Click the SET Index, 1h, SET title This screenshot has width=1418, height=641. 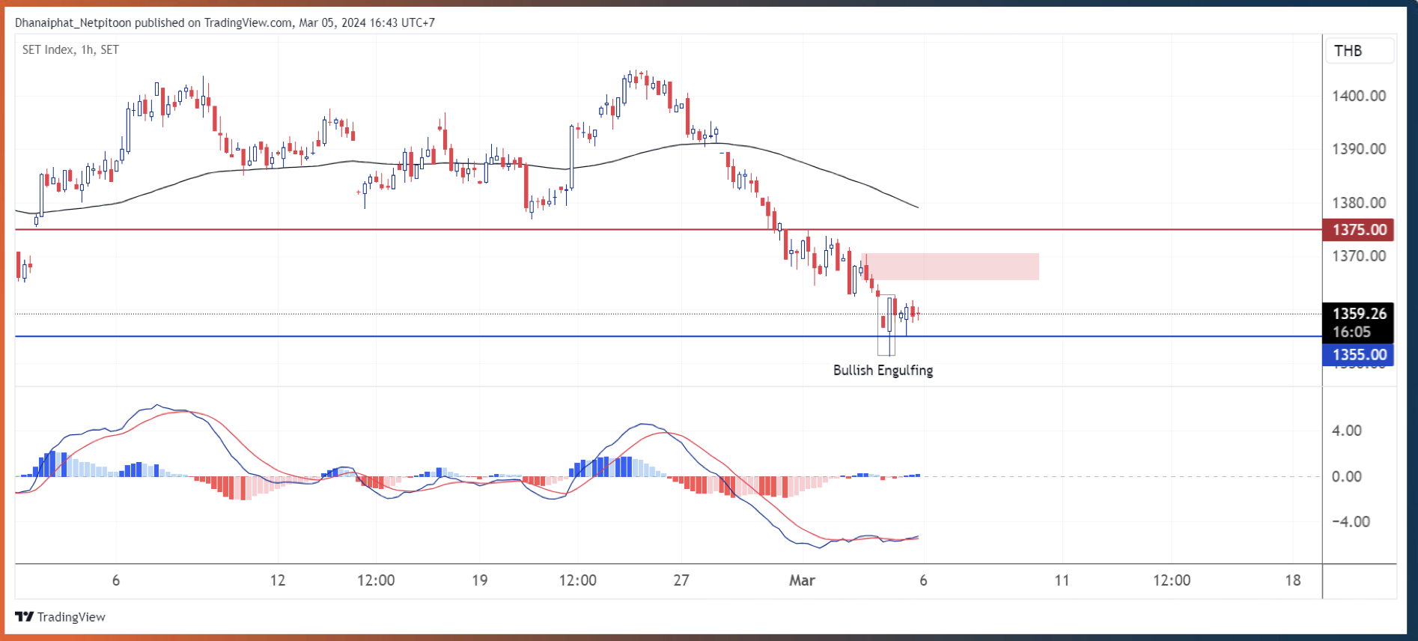point(70,50)
